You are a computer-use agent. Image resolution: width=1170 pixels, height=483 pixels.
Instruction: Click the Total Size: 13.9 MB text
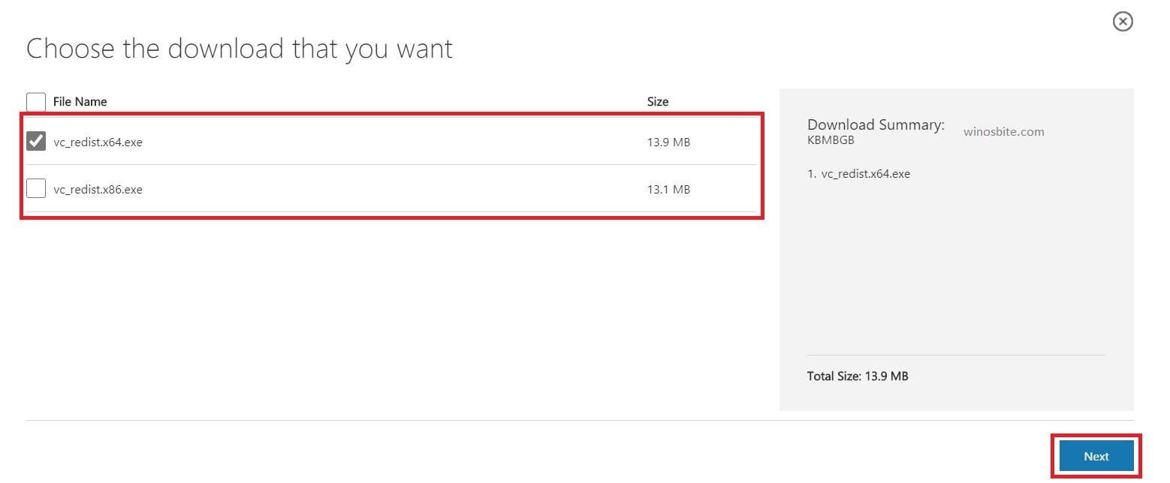pos(858,376)
